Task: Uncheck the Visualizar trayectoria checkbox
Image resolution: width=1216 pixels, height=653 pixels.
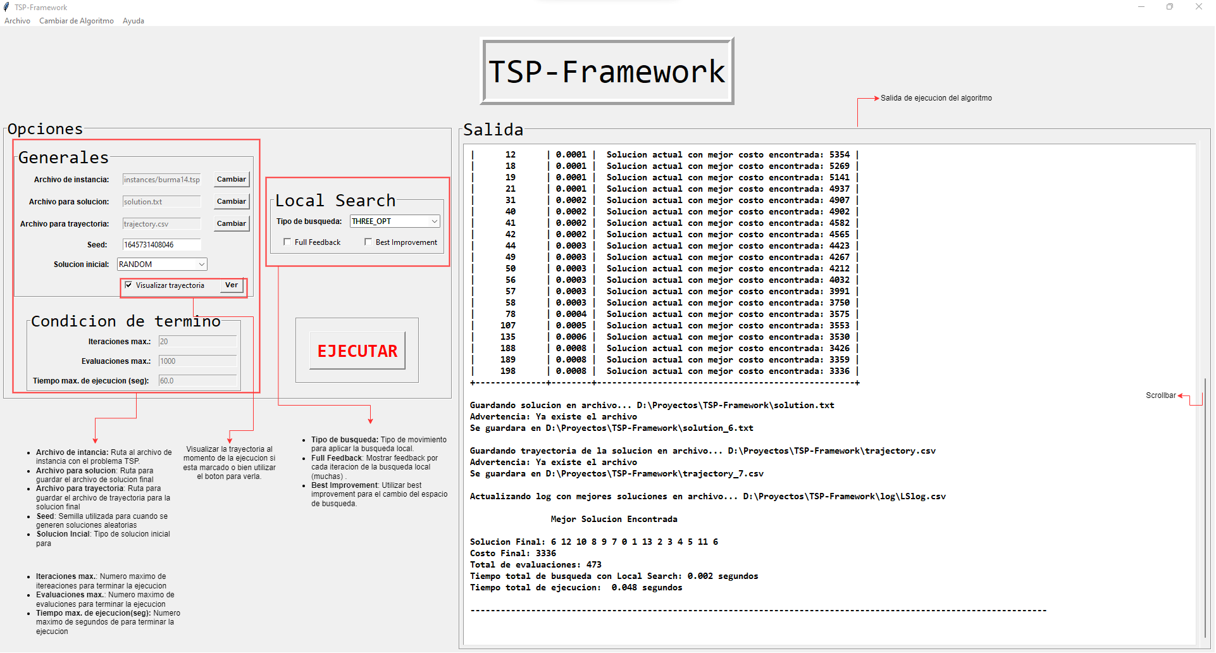Action: pyautogui.click(x=128, y=285)
